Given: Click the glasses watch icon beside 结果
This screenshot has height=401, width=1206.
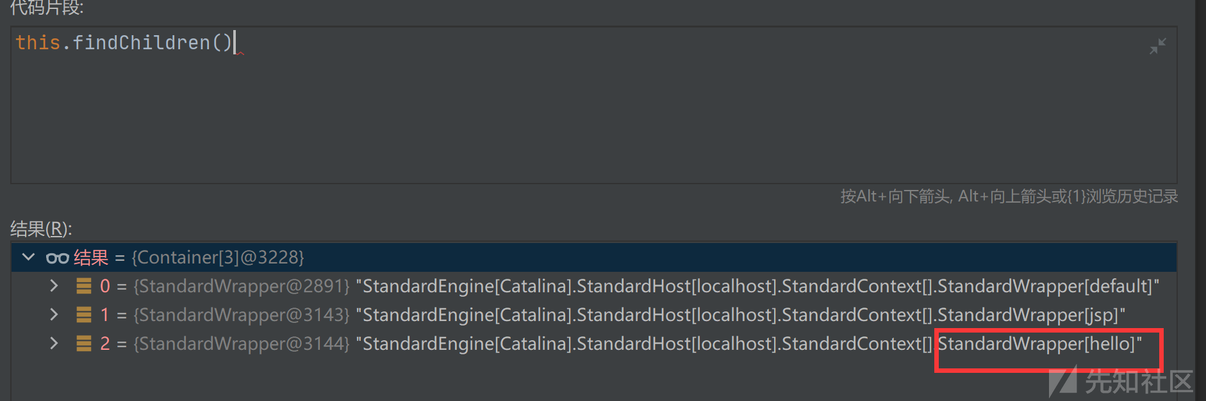Looking at the screenshot, I should coord(57,258).
